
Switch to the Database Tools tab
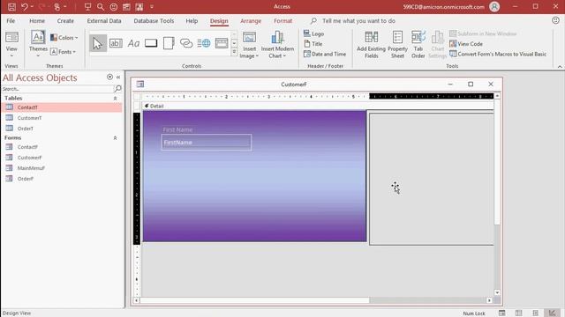tap(154, 21)
